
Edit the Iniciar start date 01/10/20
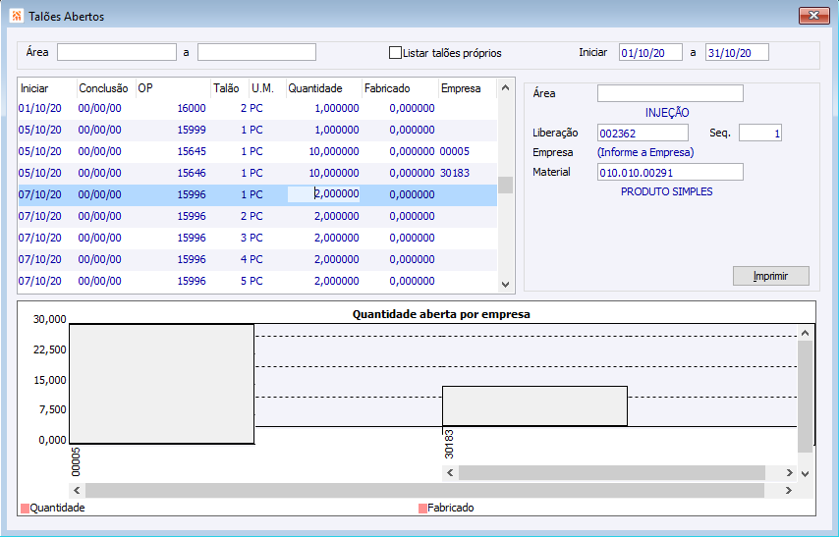(x=650, y=52)
